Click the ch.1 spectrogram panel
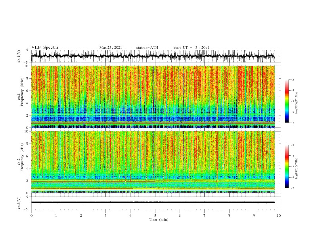 tap(153, 96)
